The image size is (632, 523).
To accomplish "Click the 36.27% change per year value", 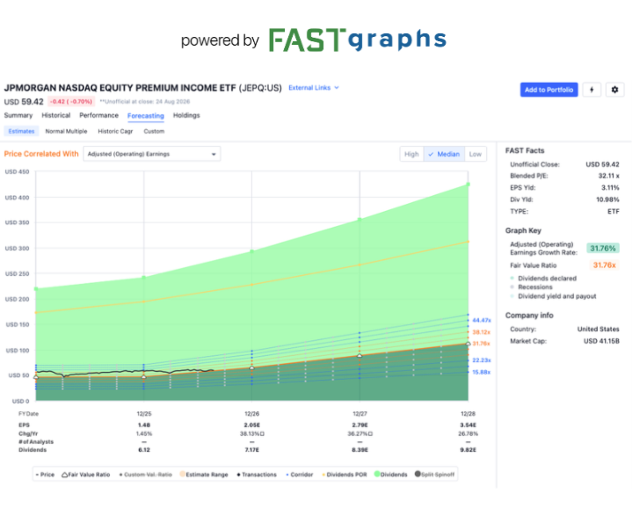I will (358, 434).
